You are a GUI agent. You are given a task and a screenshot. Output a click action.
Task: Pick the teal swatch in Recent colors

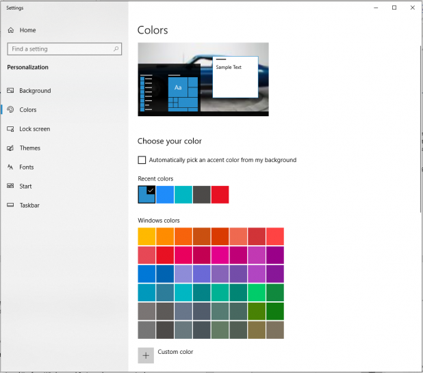pyautogui.click(x=183, y=195)
